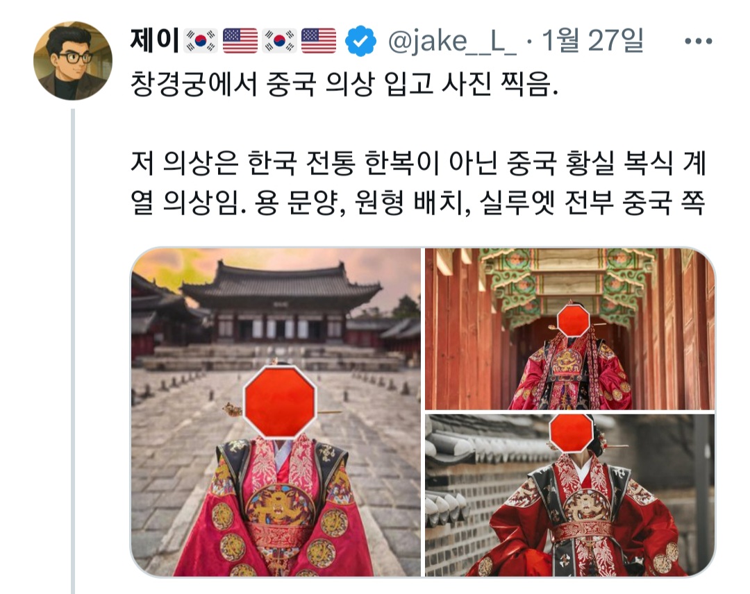Open the red corridor photo thumbnail
The image size is (750, 594).
[569, 329]
